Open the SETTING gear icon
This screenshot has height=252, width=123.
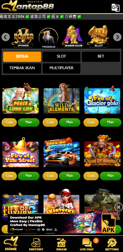[112, 244]
